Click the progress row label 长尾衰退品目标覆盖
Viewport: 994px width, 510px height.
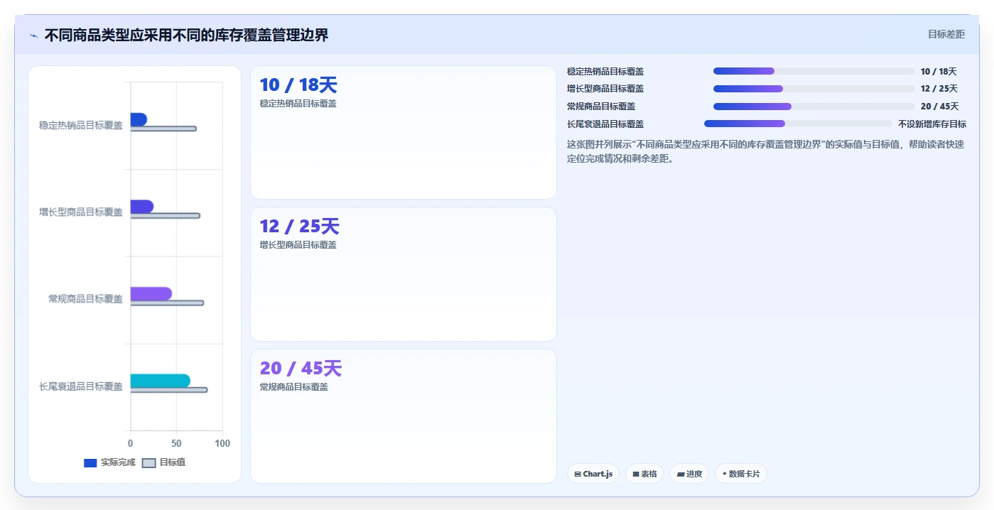tap(605, 124)
